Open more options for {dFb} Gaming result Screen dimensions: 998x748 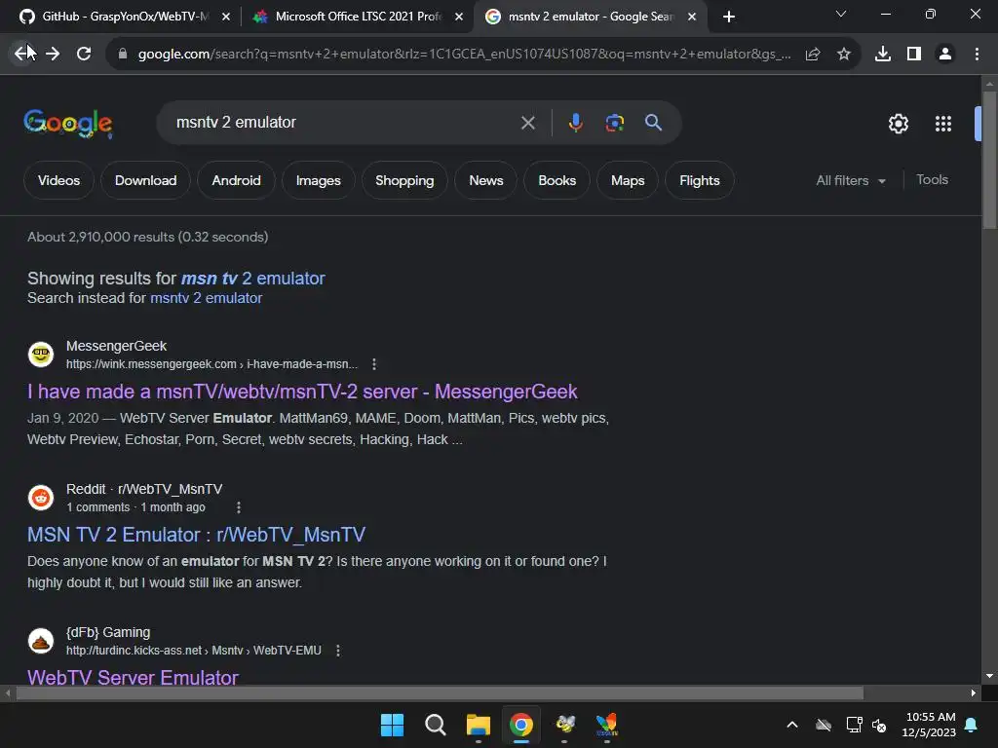(x=338, y=650)
